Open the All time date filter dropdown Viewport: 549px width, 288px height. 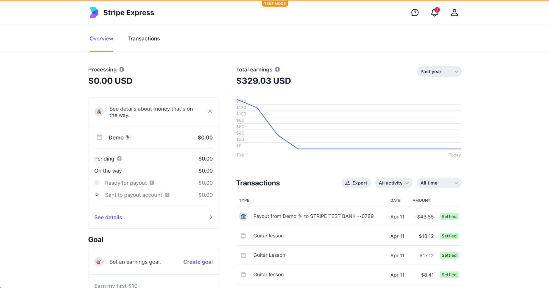coord(439,183)
